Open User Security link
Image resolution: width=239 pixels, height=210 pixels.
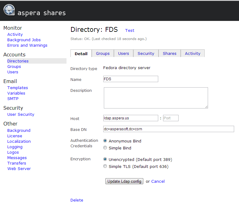[x=21, y=114]
